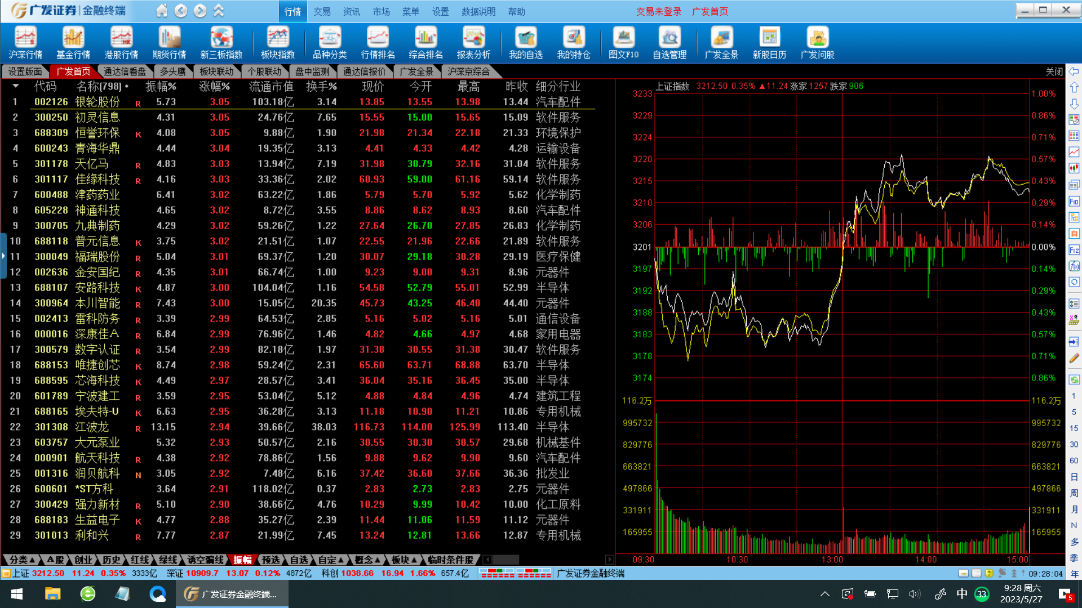Open the 资讯 menu
The image size is (1082, 608).
coord(351,11)
